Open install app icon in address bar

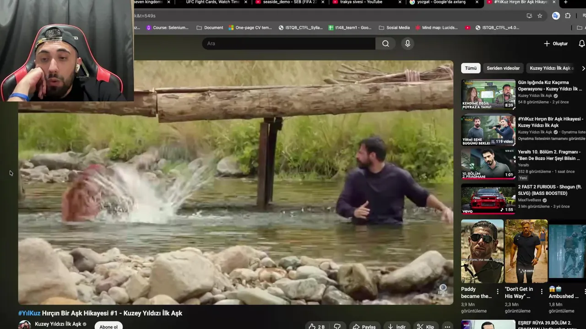pos(529,16)
